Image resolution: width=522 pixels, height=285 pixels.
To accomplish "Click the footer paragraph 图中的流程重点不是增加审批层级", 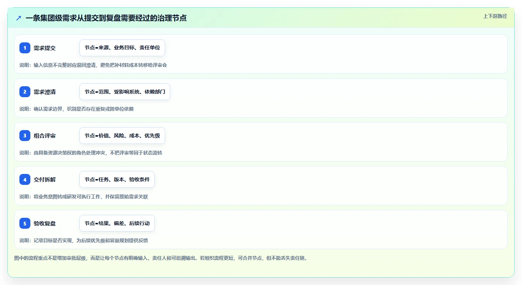I will tap(161, 258).
